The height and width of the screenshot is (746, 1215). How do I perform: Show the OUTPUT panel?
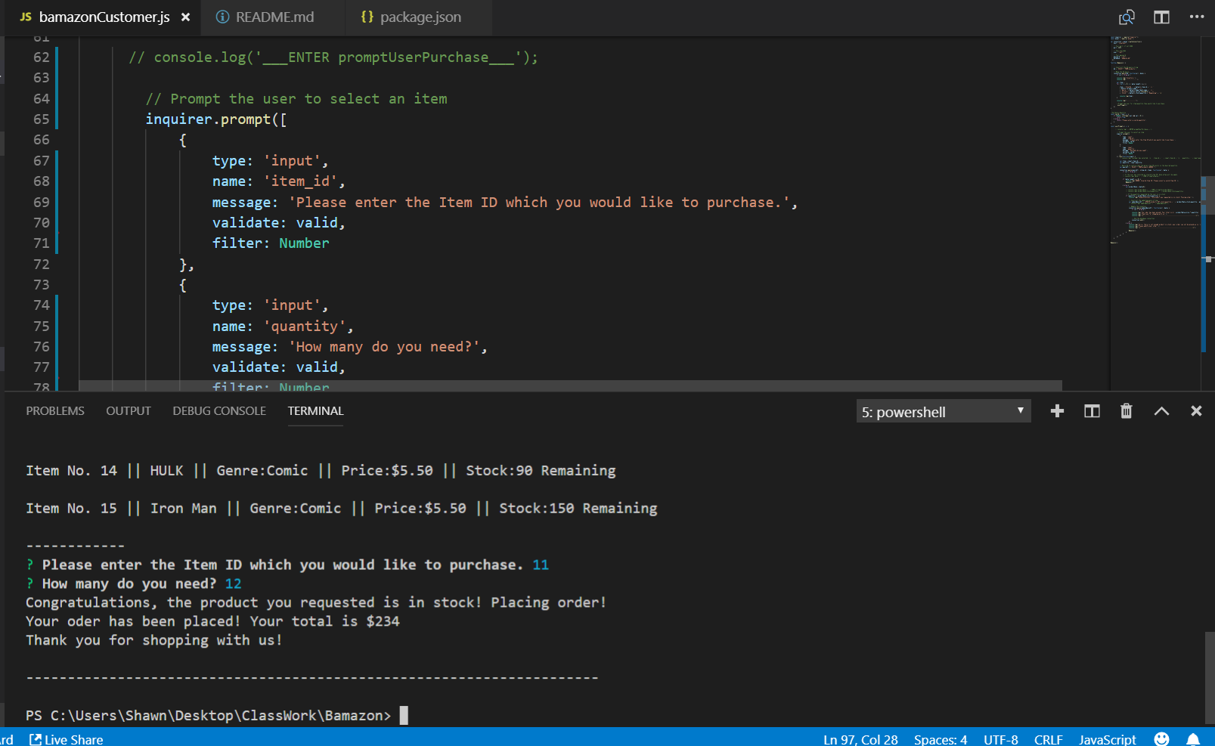coord(129,410)
